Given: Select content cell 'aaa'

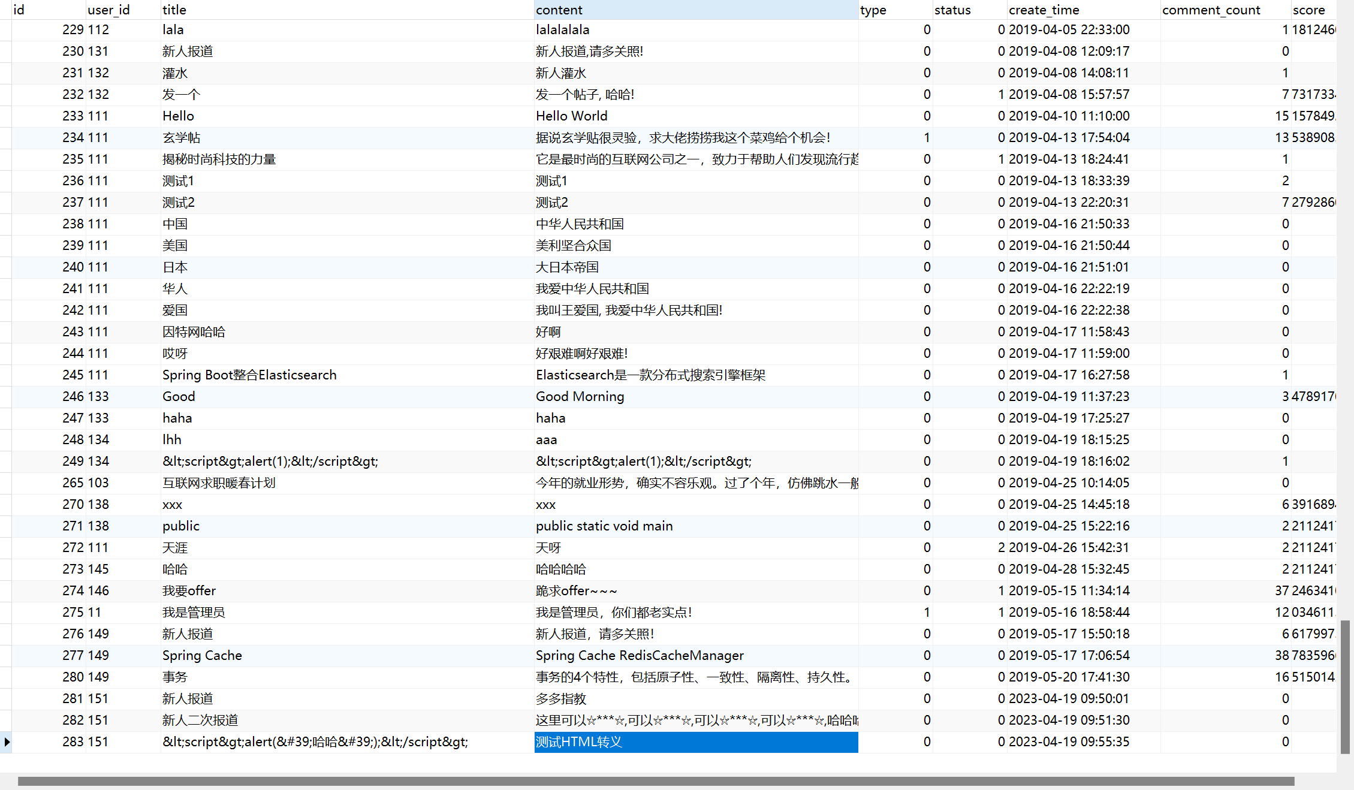Looking at the screenshot, I should pyautogui.click(x=696, y=440).
